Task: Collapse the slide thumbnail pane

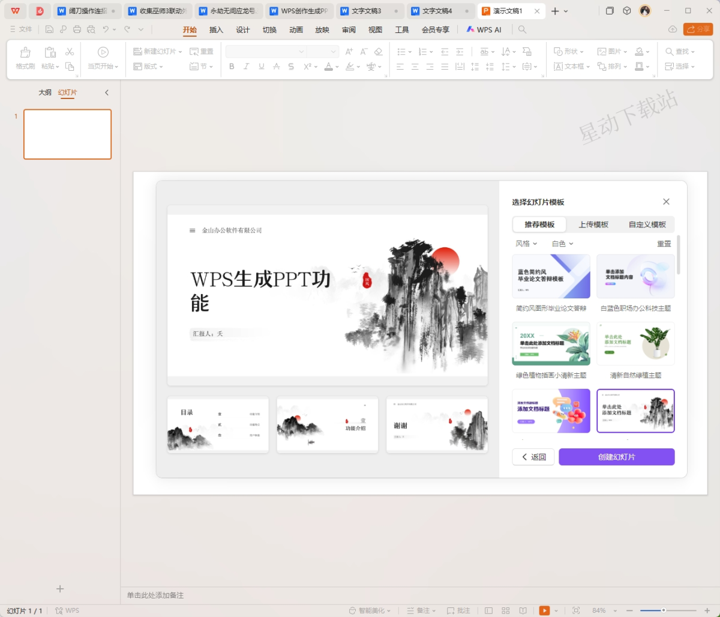Action: coord(107,92)
